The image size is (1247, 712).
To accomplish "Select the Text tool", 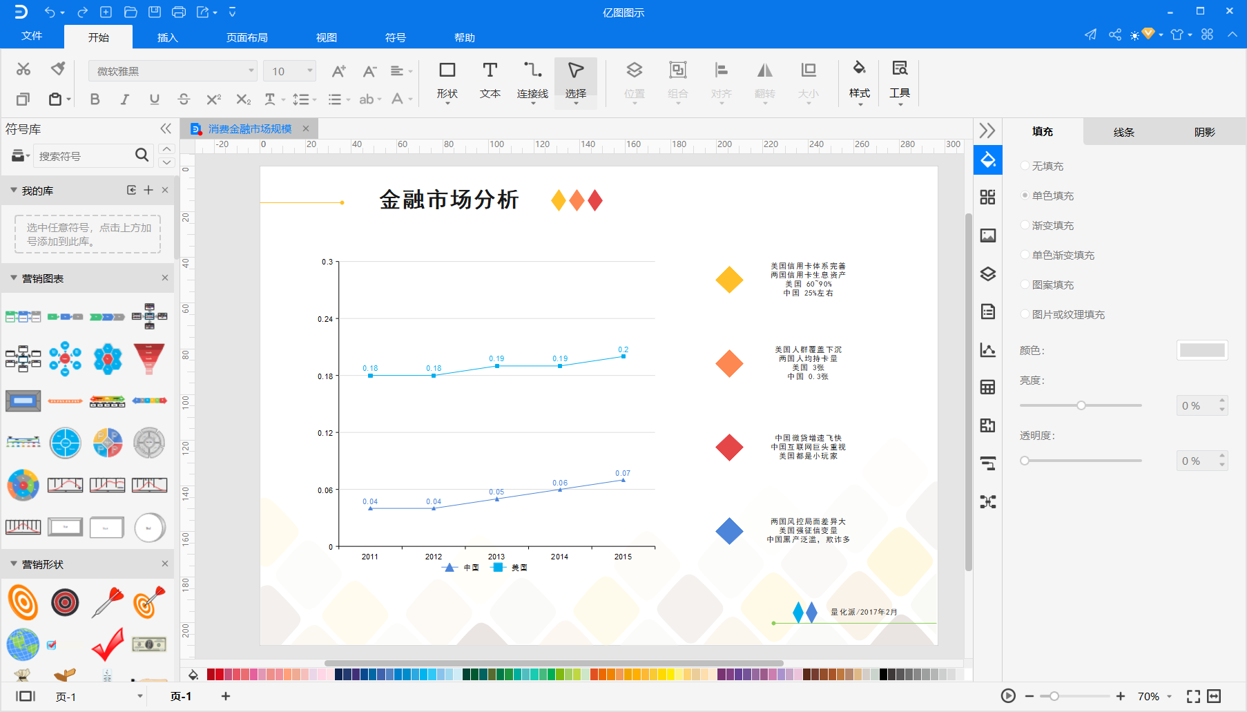I will coord(490,81).
